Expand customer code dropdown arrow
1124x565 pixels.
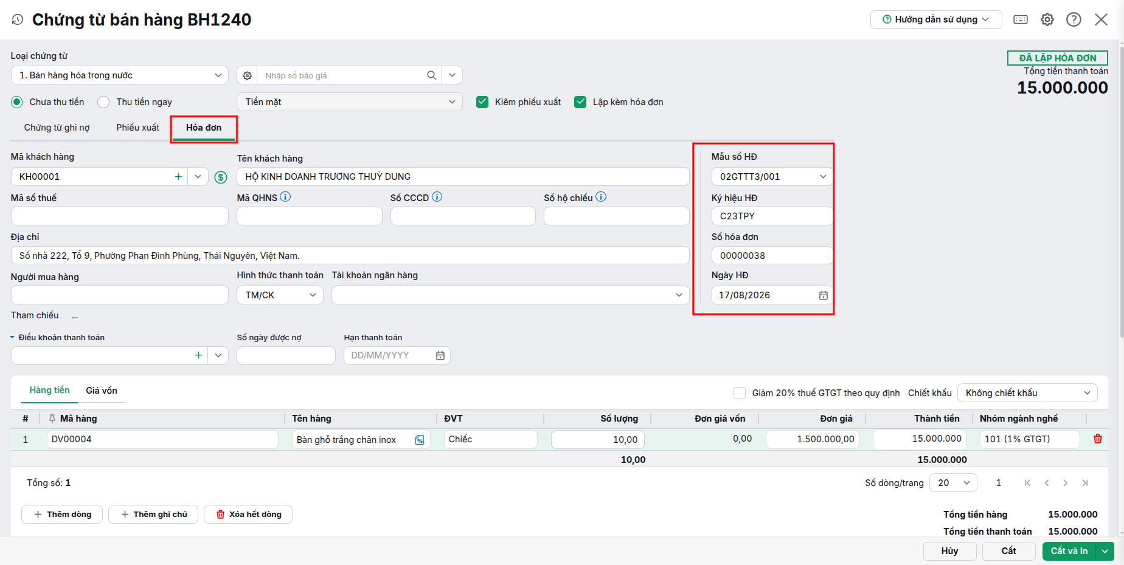pyautogui.click(x=198, y=177)
